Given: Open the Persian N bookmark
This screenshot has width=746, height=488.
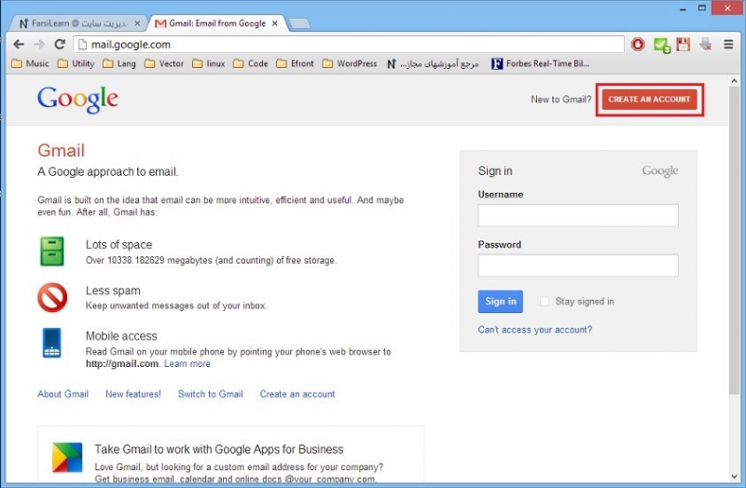Looking at the screenshot, I should (x=433, y=63).
